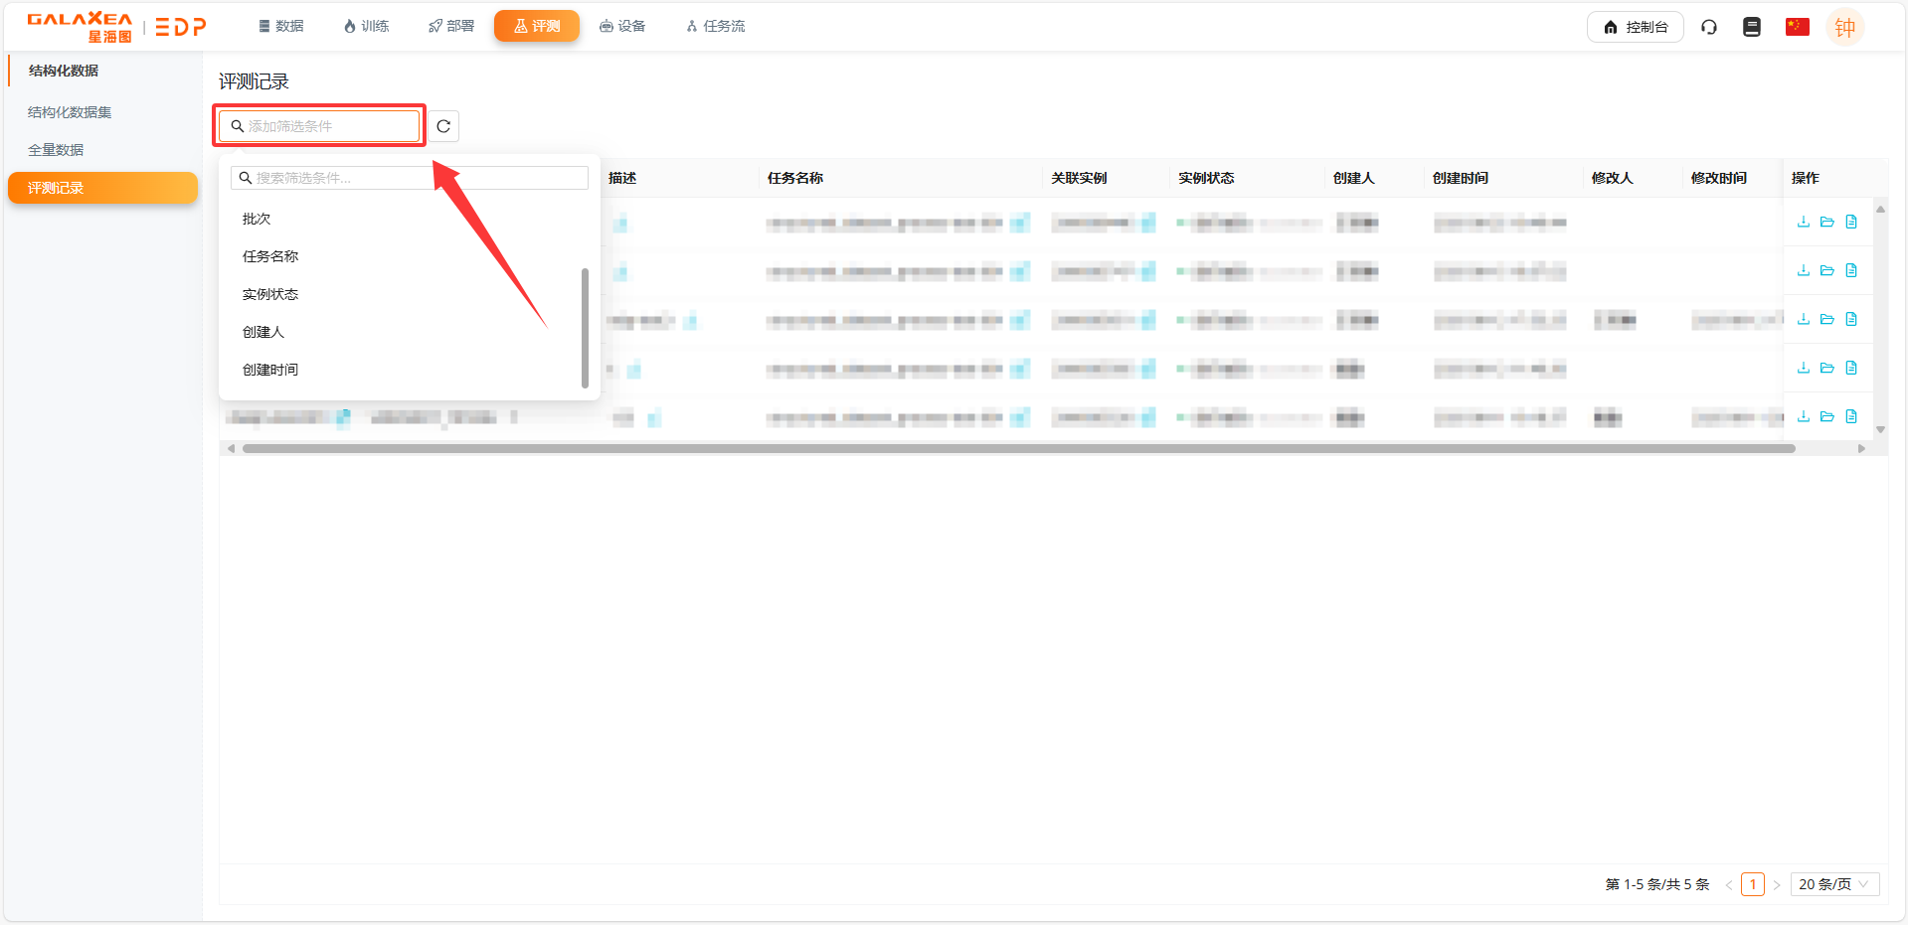1908x925 pixels.
Task: Open the 20 条/页 page size dropdown
Action: pos(1833,884)
